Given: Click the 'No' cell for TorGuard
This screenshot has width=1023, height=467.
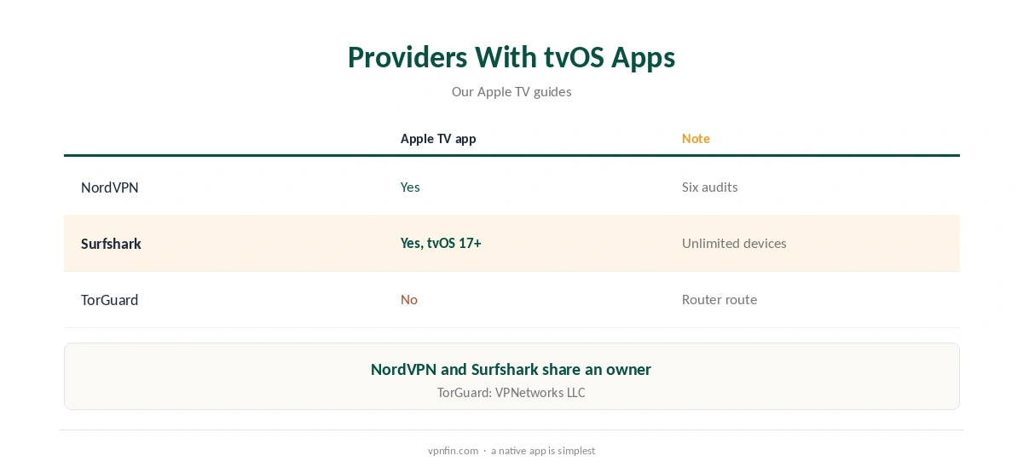Looking at the screenshot, I should (409, 299).
